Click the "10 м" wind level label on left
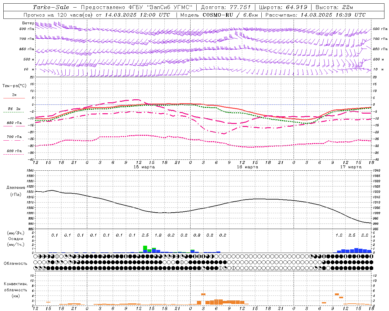 click(x=29, y=69)
